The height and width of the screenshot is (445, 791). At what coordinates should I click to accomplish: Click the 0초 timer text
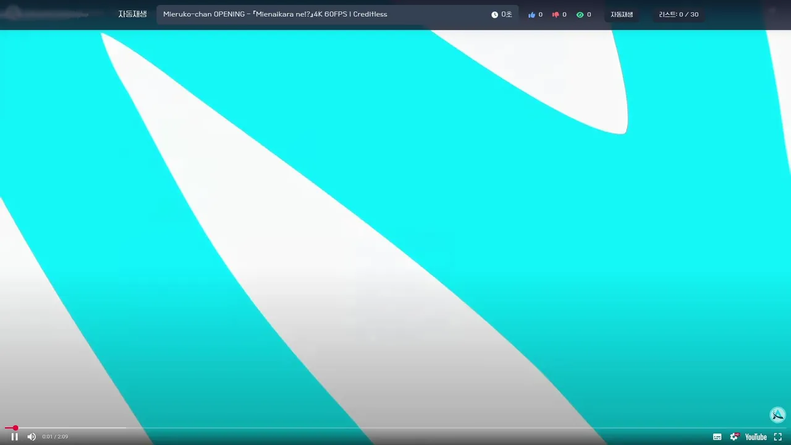coord(506,14)
